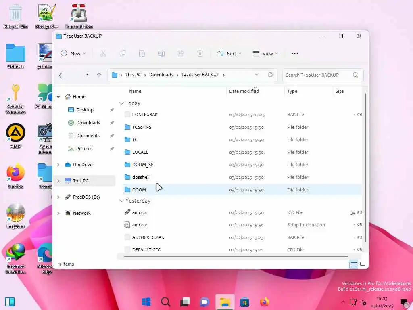Open Notepad++ desktop shortcut
Screen dimensions: 413x310
(47, 16)
